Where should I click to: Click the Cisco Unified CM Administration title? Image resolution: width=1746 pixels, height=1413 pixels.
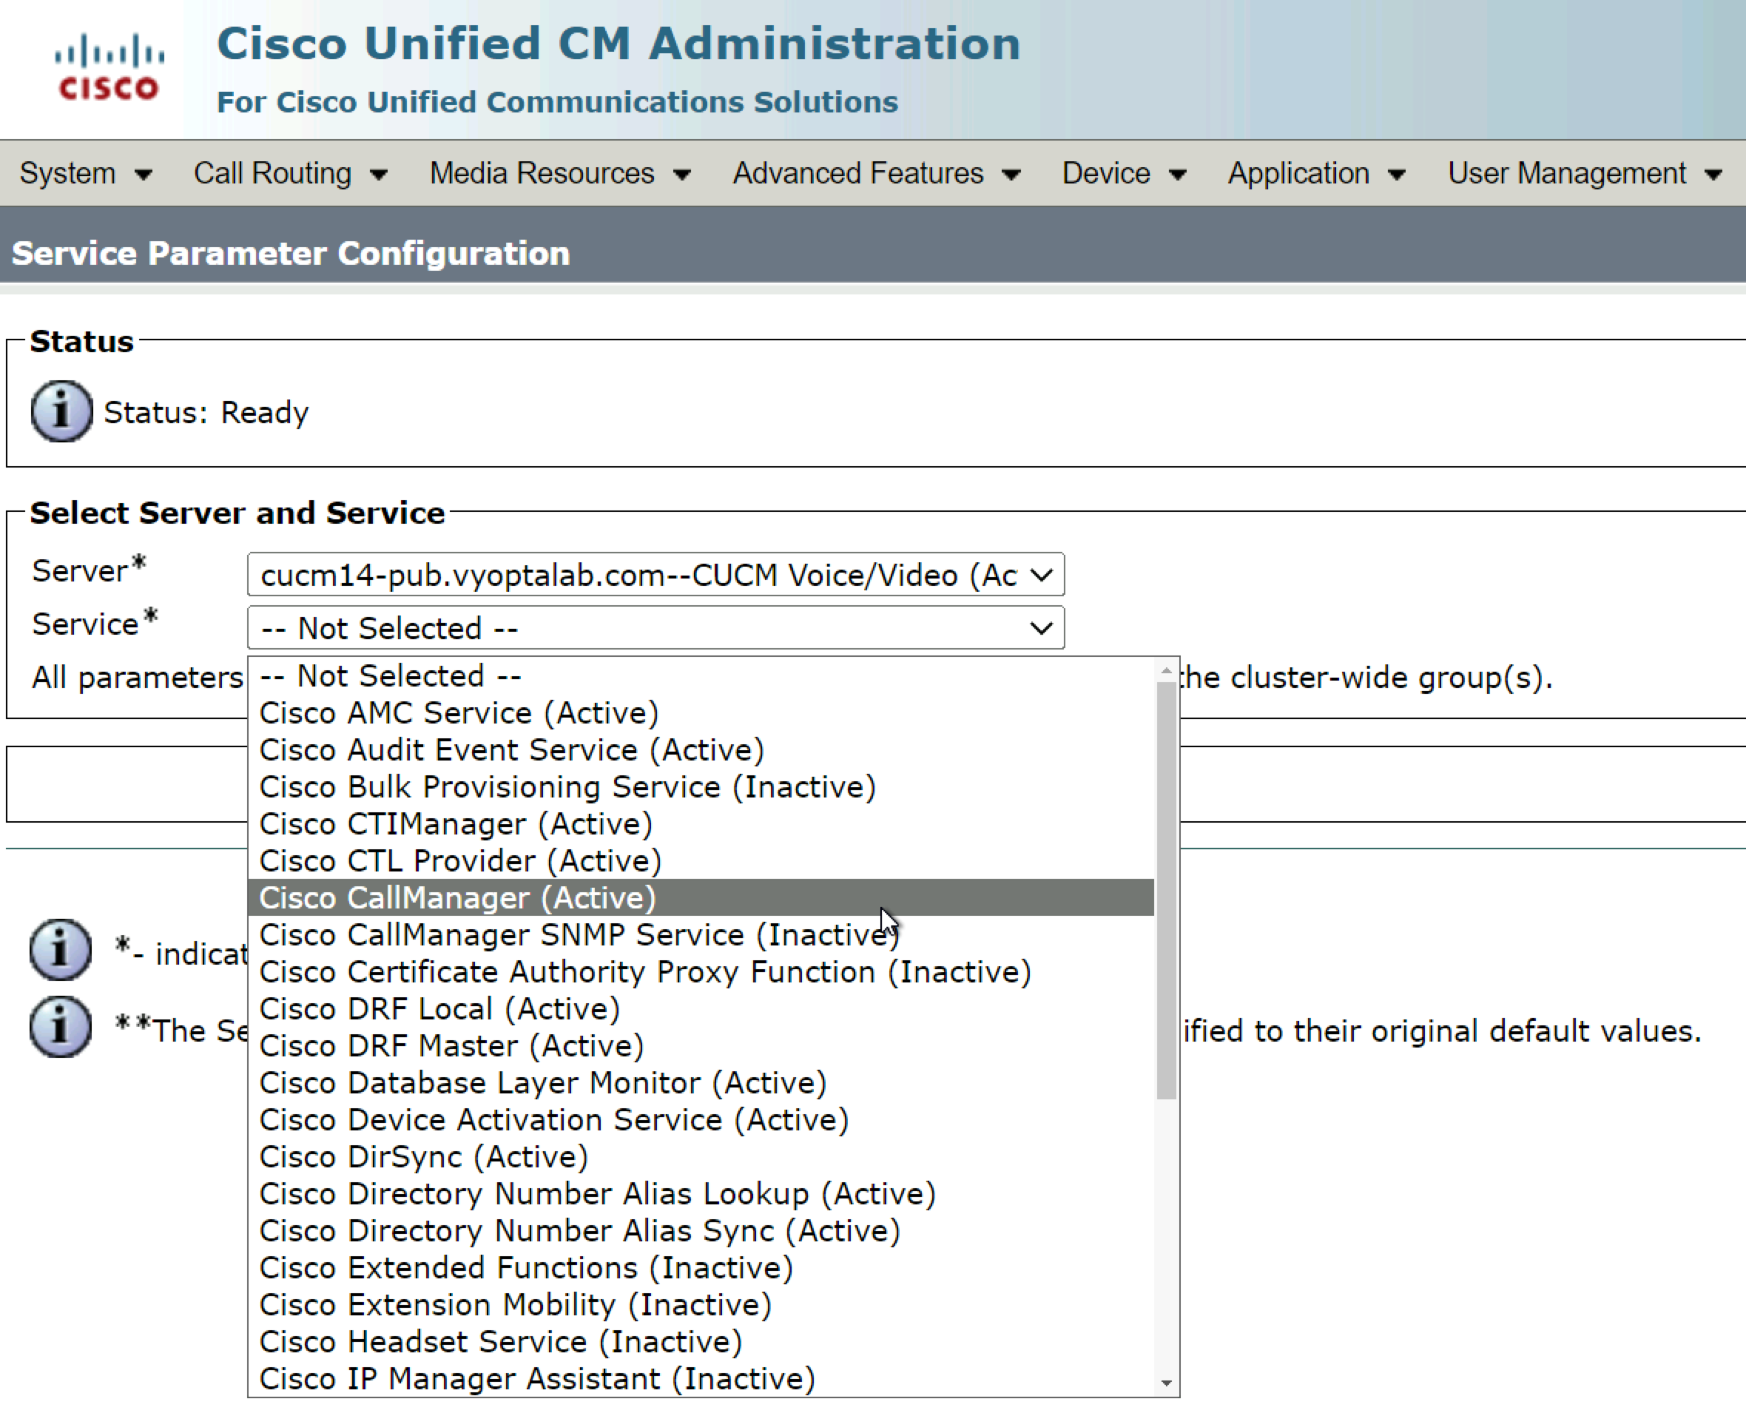point(618,43)
